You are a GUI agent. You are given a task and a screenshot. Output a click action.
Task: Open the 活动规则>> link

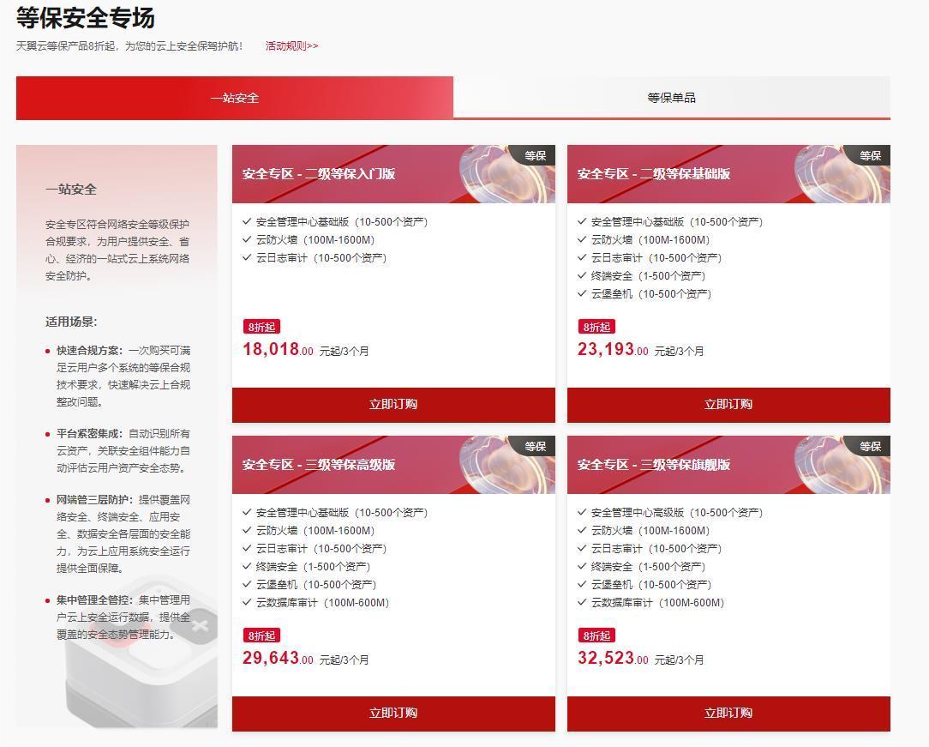tap(291, 45)
